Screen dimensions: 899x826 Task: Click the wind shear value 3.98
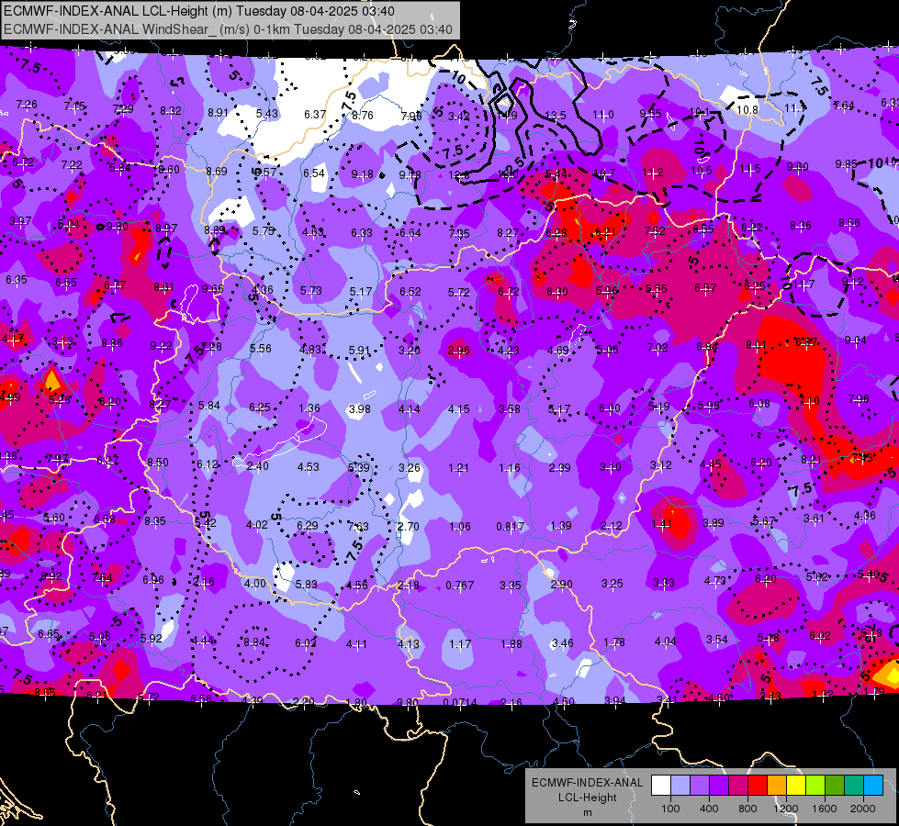coord(359,409)
